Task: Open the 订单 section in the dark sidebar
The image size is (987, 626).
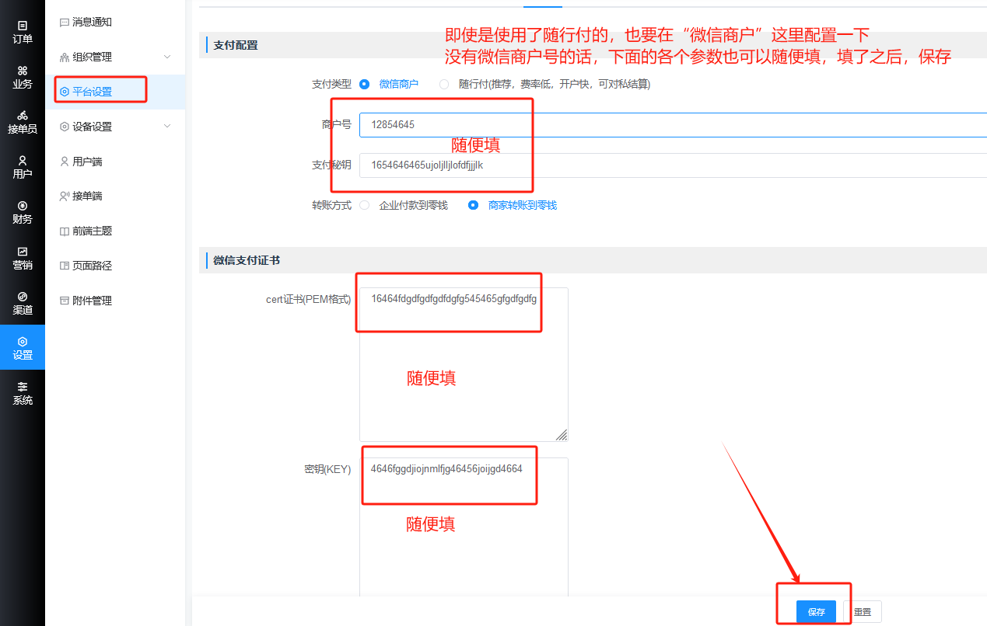Action: pos(23,32)
